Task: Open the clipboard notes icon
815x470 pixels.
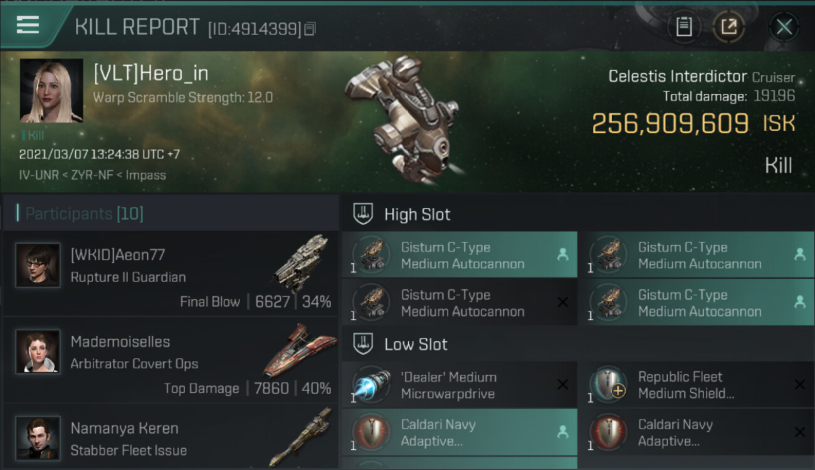Action: pos(684,26)
